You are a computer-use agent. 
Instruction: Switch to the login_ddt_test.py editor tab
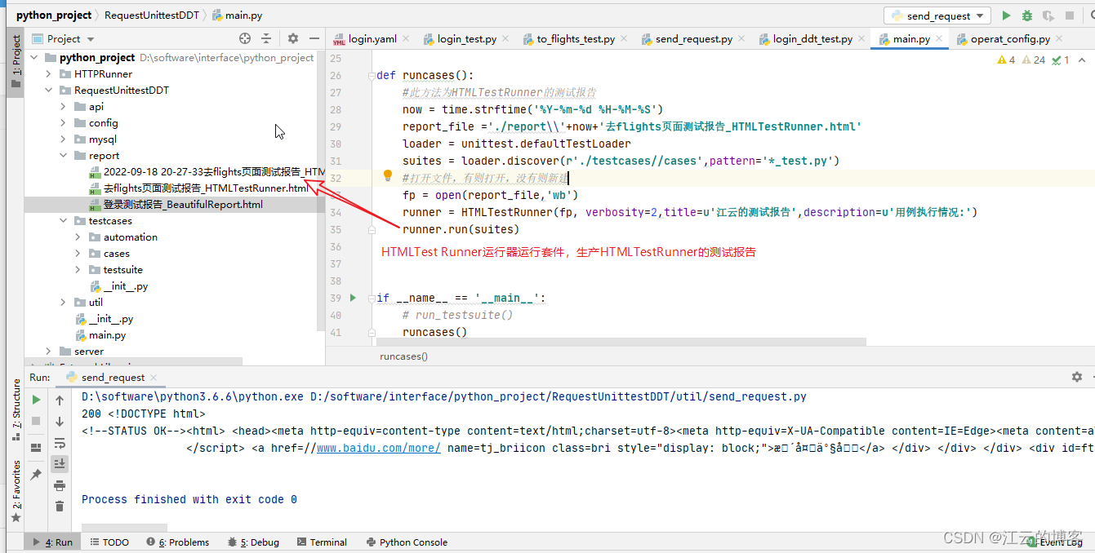point(812,38)
